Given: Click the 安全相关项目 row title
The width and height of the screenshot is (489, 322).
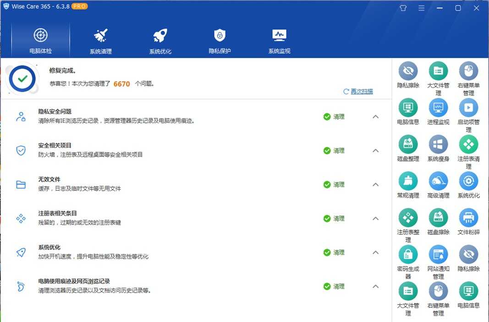Looking at the screenshot, I should pyautogui.click(x=55, y=145).
